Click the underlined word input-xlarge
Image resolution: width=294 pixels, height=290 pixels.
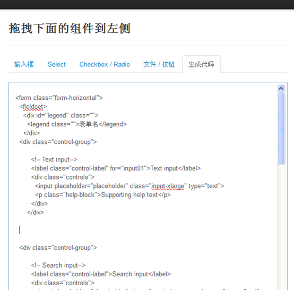tap(168, 186)
